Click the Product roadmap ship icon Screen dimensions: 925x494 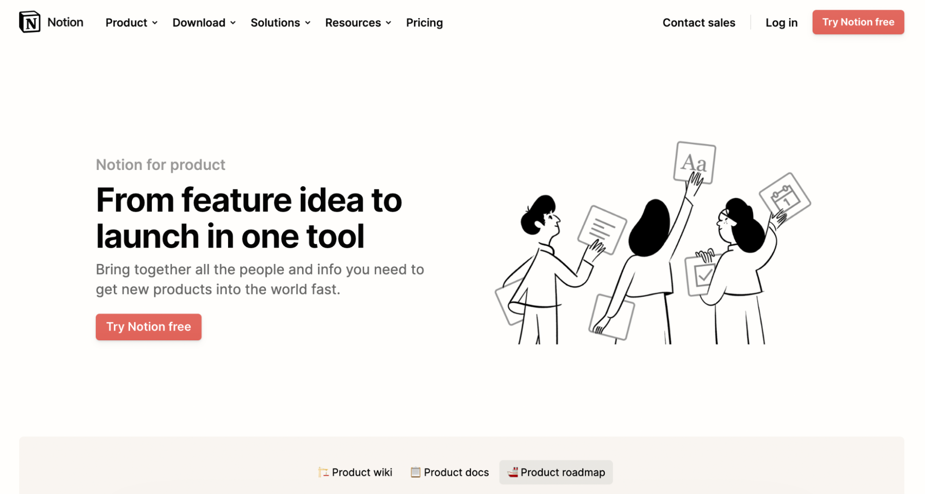[x=512, y=472]
